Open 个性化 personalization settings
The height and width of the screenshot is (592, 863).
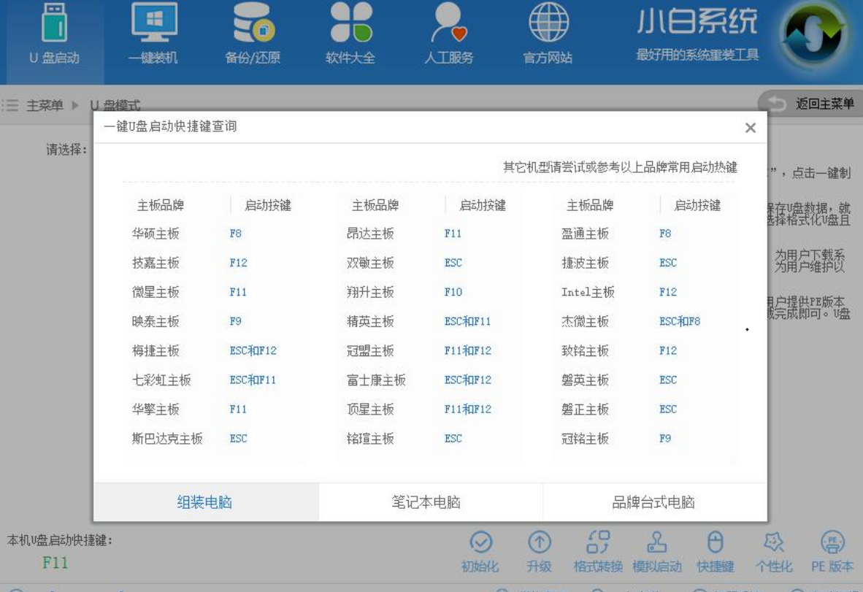click(x=774, y=543)
